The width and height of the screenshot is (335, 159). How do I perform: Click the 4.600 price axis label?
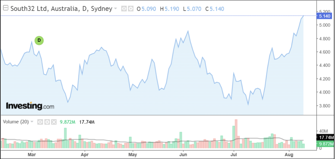click(x=325, y=52)
